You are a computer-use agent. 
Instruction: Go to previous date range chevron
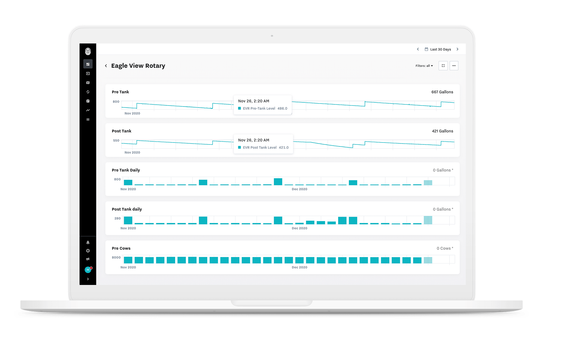tap(418, 49)
